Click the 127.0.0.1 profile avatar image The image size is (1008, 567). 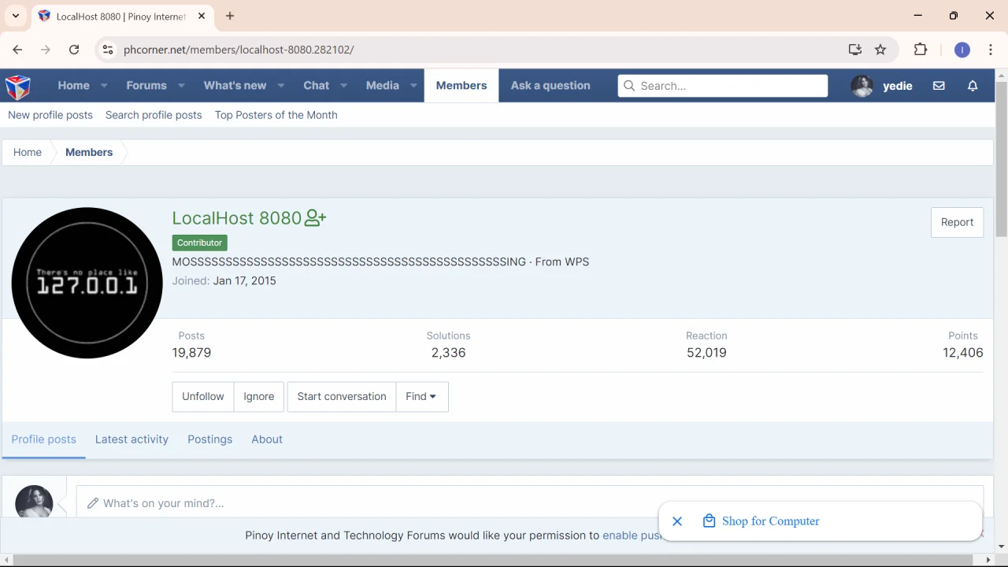tap(87, 283)
